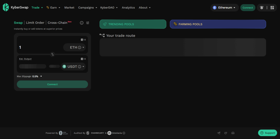Screen dimensions: 280x139
Task: Open the Earn menu
Action: point(53,8)
